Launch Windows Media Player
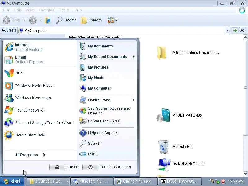Viewport: 248px width, 186px height. (40, 86)
